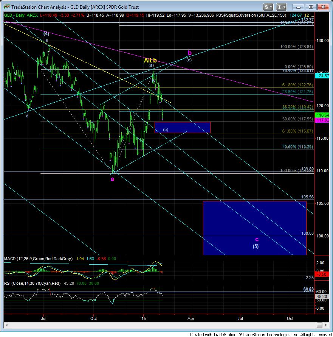Click the large blue c (5) target box
The image size is (333, 337).
(x=255, y=228)
